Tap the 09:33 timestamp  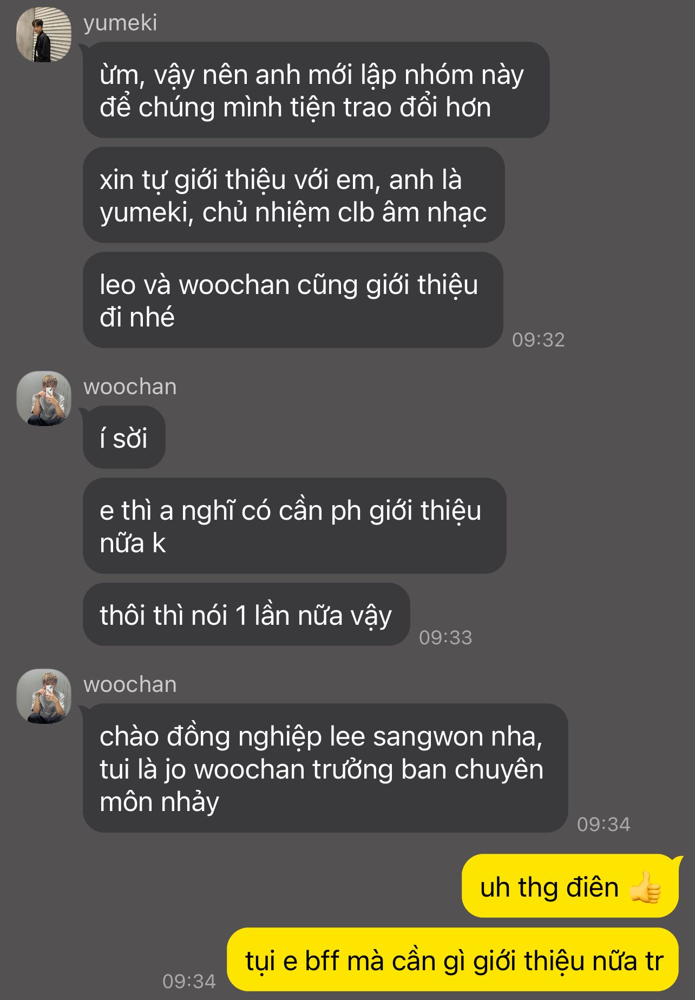(x=445, y=637)
